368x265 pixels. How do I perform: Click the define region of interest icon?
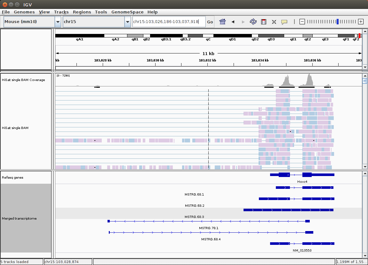tap(264, 22)
